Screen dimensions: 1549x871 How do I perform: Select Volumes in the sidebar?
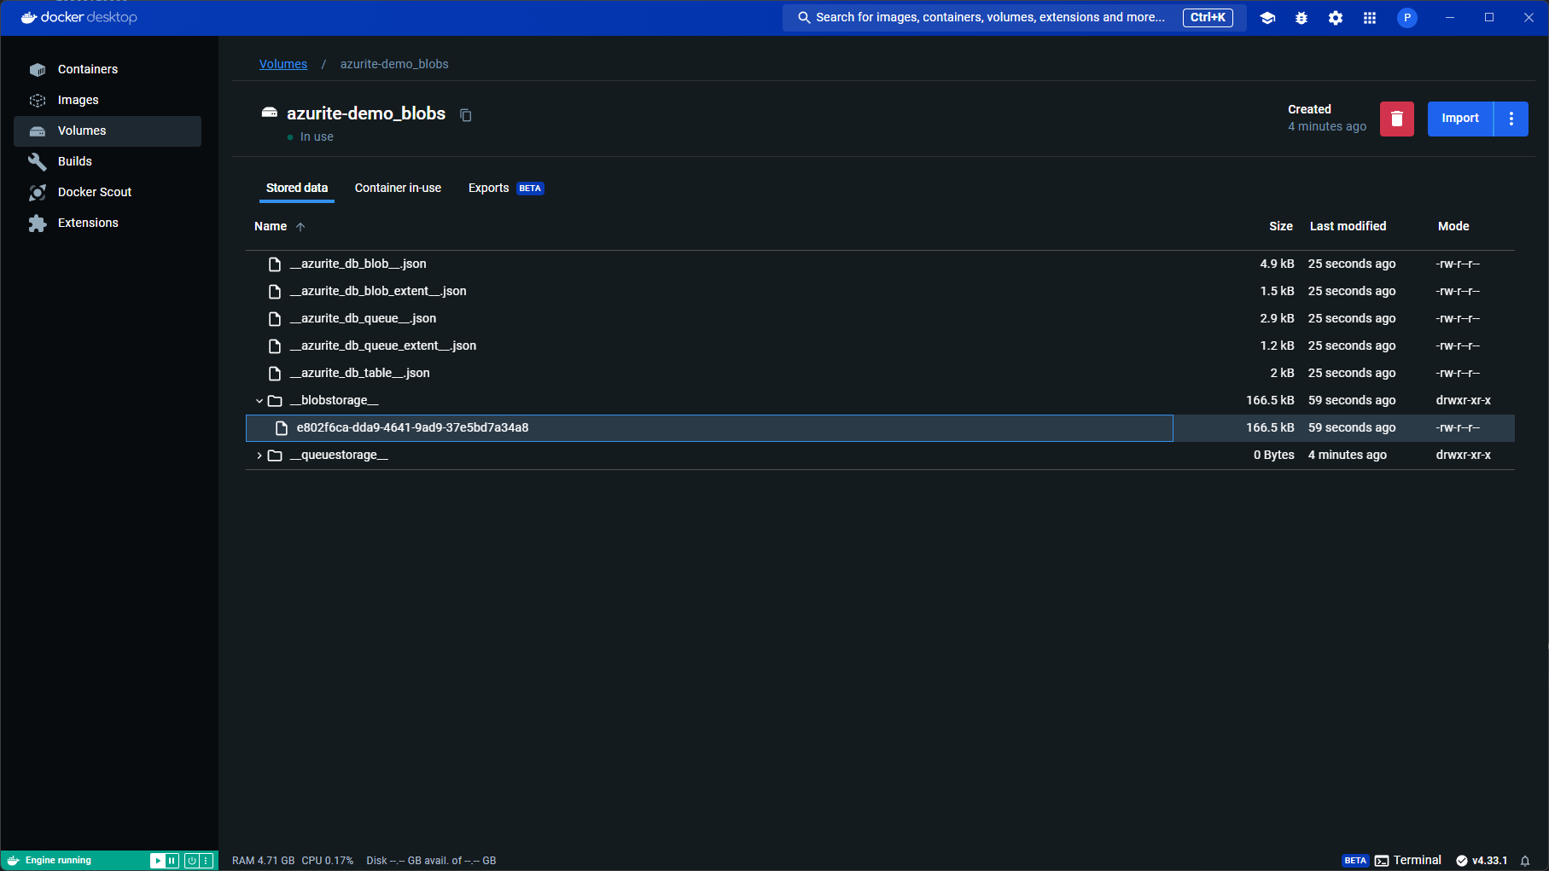[x=107, y=131]
